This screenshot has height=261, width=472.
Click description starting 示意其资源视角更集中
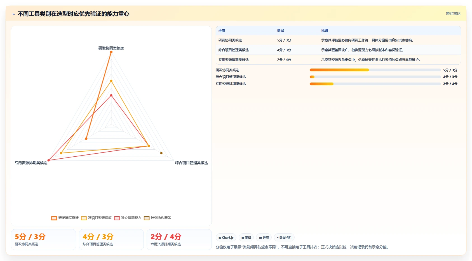[371, 60]
